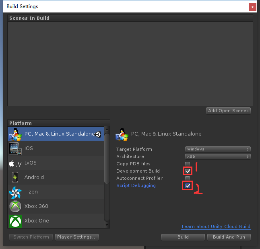Close the Build Settings window

click(x=252, y=7)
